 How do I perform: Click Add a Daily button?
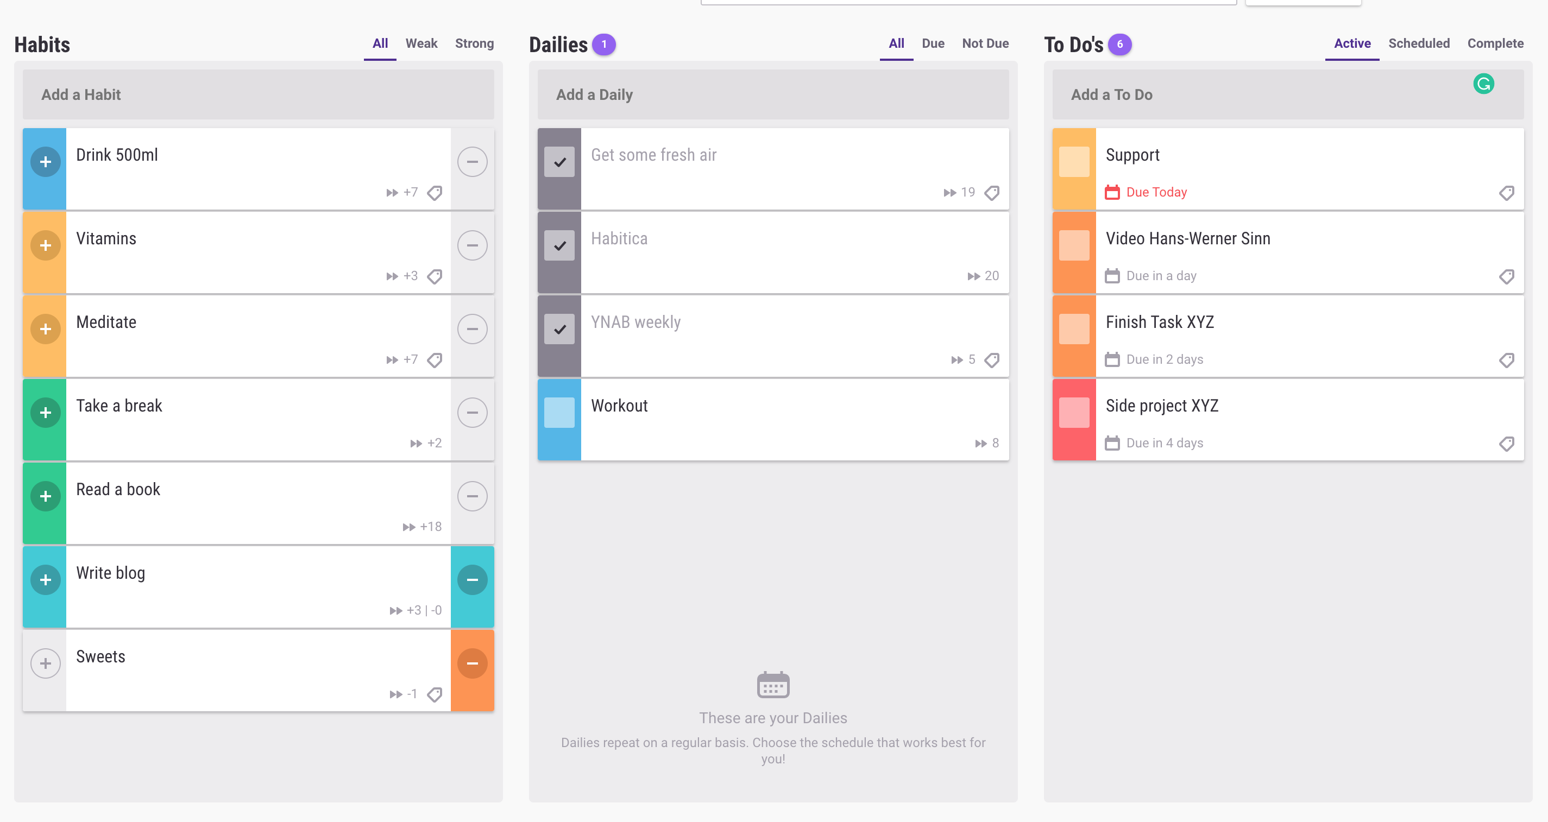[773, 94]
